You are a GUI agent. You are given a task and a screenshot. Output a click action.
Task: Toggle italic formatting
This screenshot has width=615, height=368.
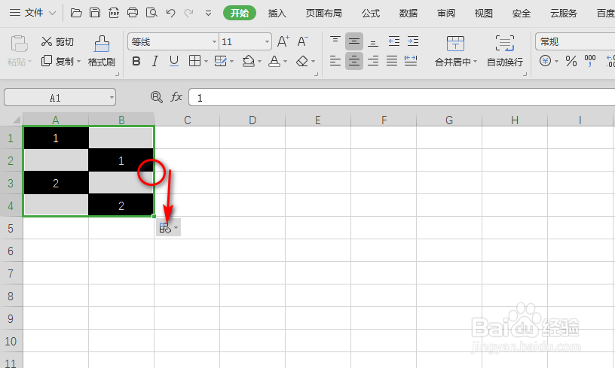point(155,61)
